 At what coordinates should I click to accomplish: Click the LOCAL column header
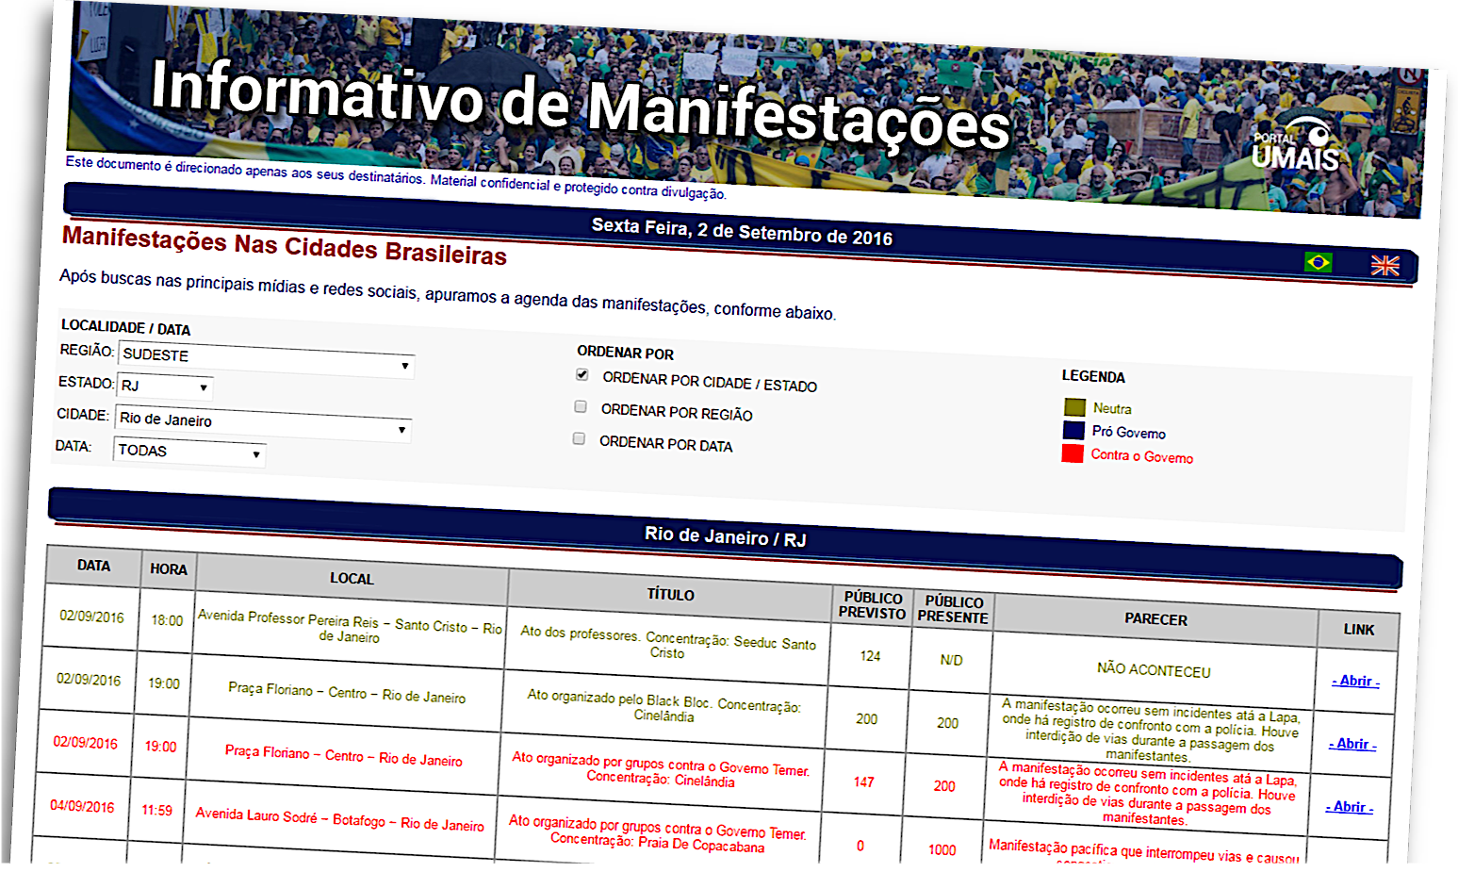click(x=352, y=578)
